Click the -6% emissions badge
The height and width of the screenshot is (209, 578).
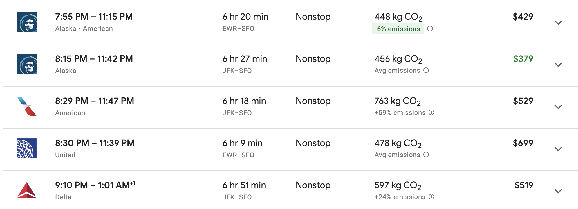[x=398, y=29]
